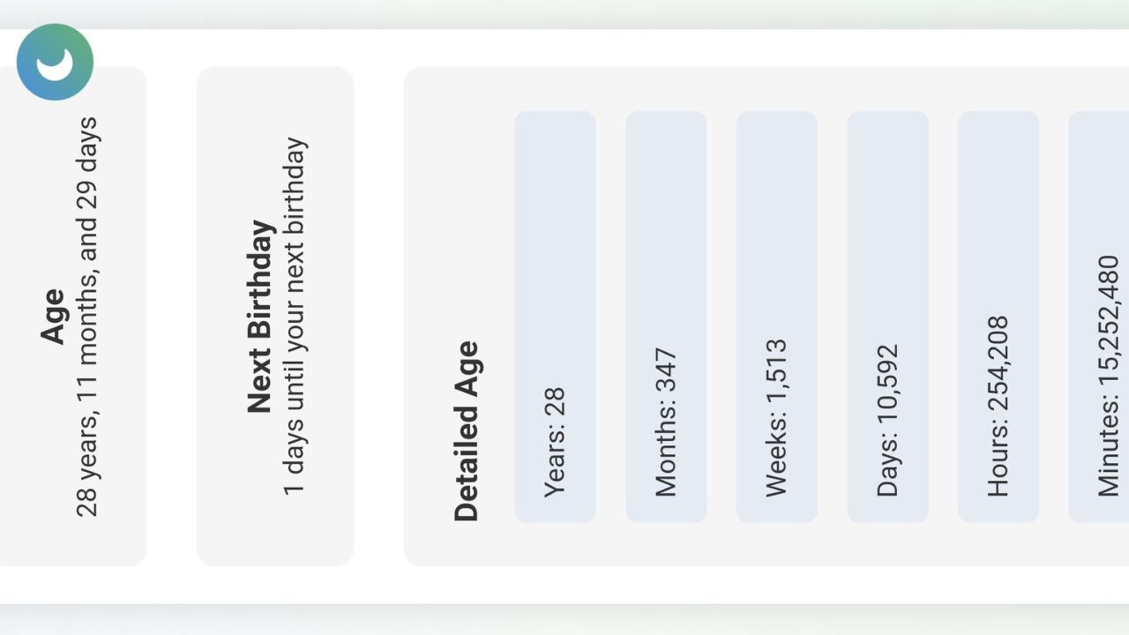The image size is (1129, 635).
Task: Toggle dark mode with the moon icon
Action: [55, 62]
